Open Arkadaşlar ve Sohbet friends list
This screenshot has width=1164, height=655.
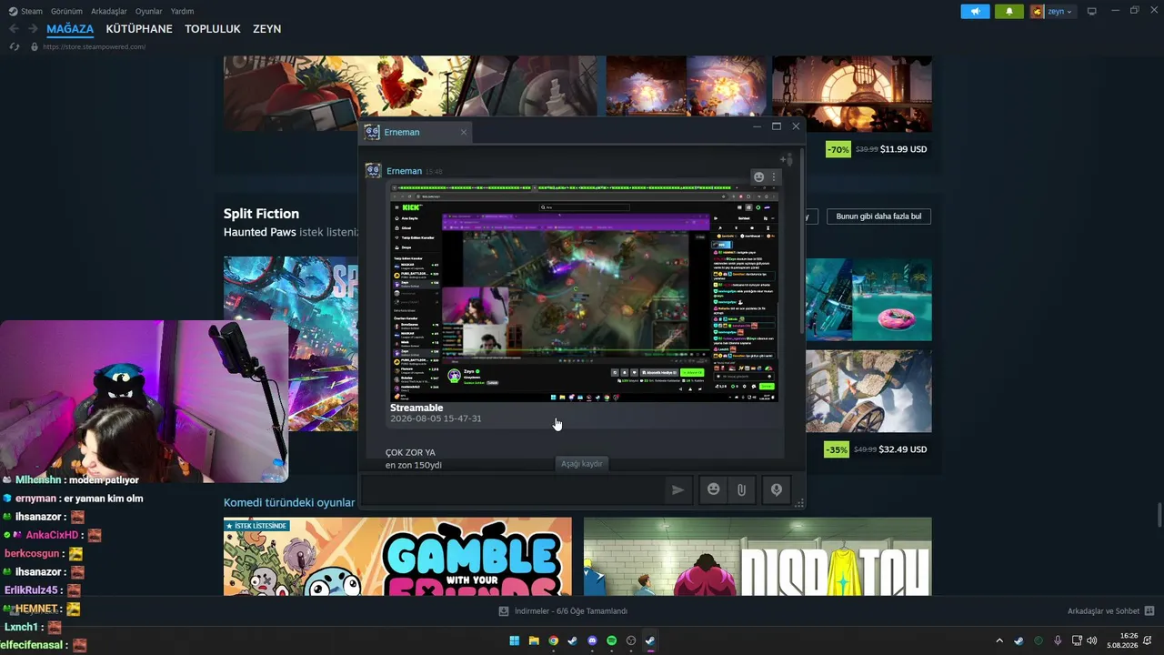click(x=1110, y=611)
